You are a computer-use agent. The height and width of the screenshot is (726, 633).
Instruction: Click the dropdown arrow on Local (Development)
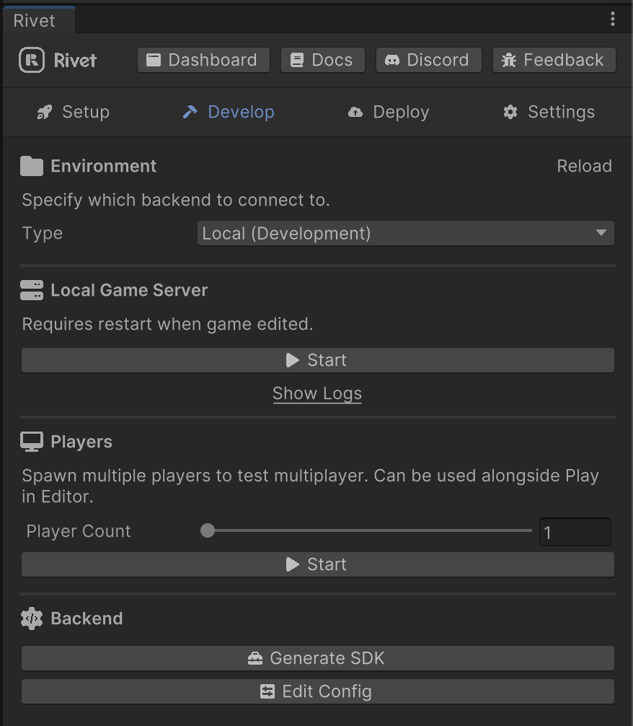601,233
